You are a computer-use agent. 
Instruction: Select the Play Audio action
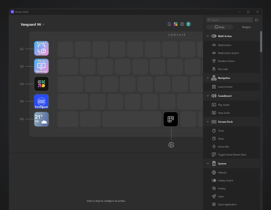coord(225,105)
